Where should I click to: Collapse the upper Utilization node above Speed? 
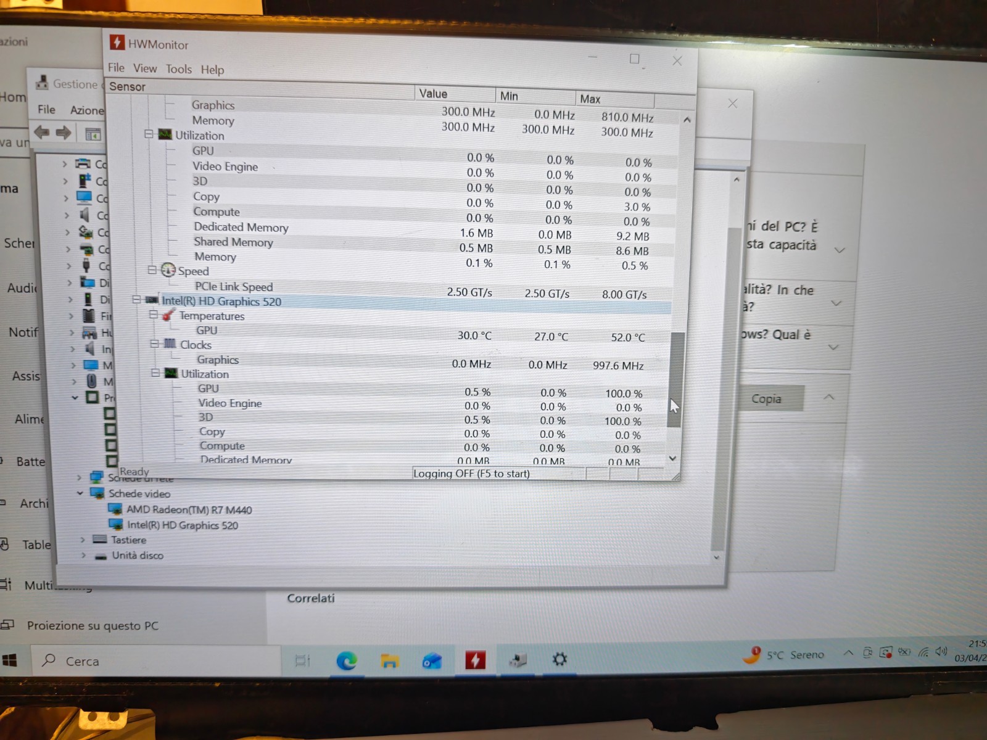coord(149,134)
